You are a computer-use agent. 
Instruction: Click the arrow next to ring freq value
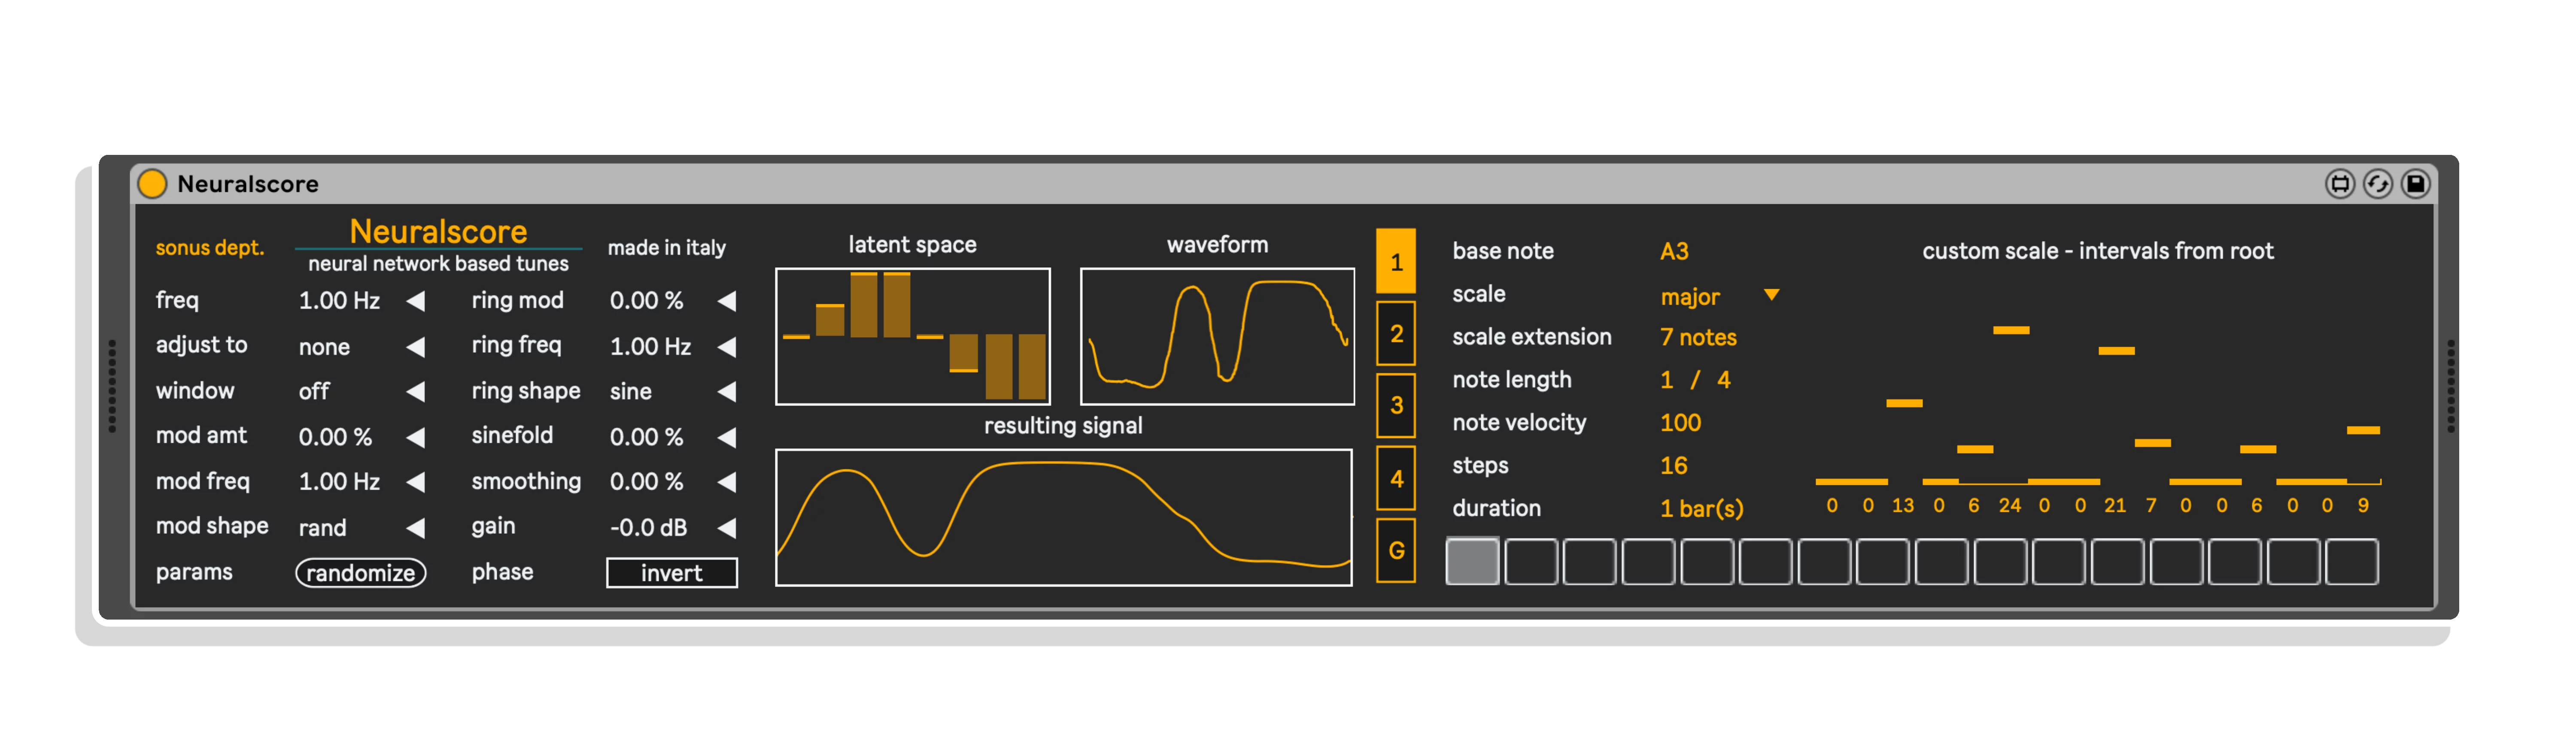point(727,347)
